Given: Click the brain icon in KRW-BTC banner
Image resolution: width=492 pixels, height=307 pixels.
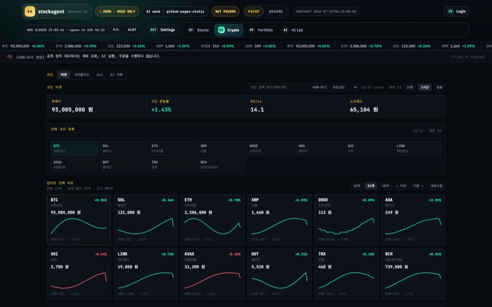Looking at the screenshot, I should (10, 57).
